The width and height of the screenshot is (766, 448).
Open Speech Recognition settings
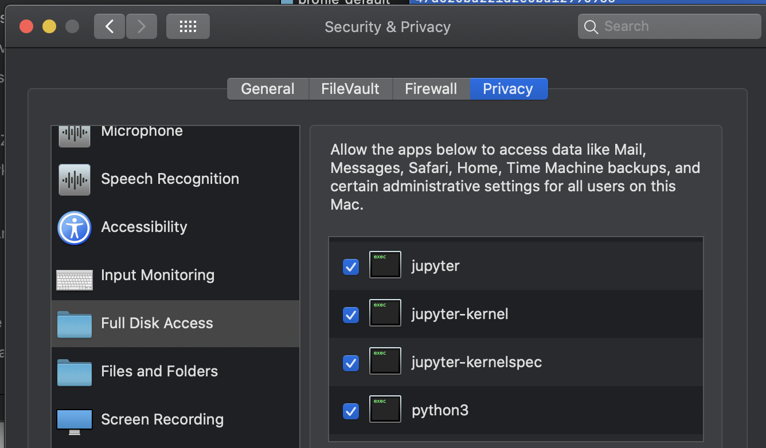pos(170,179)
